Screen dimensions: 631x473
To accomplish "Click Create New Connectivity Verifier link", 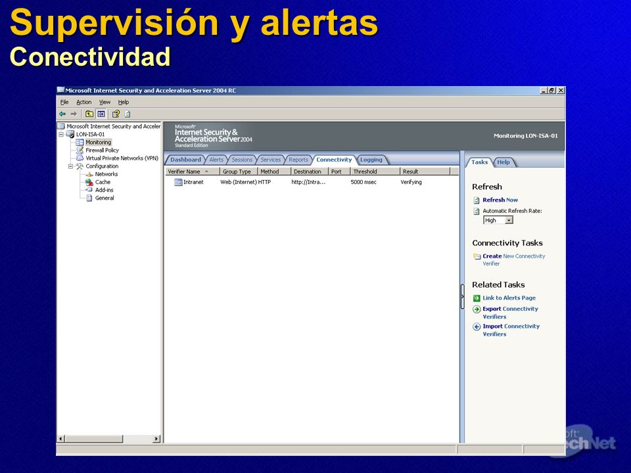I will [x=514, y=260].
